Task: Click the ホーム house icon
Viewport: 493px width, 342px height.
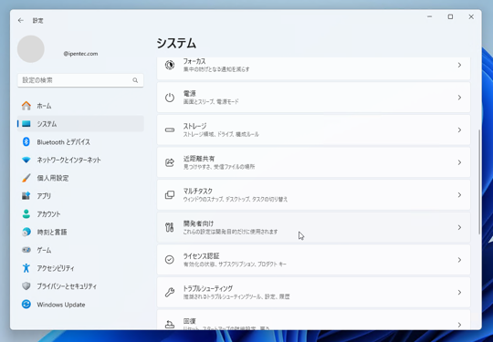Action: coord(26,106)
